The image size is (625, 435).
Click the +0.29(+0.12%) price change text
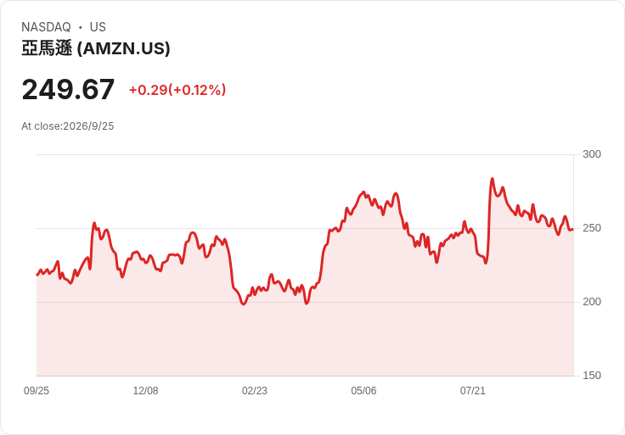pos(177,90)
